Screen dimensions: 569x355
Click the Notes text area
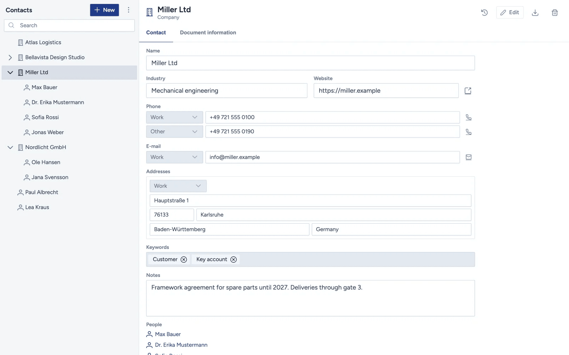[x=310, y=298]
